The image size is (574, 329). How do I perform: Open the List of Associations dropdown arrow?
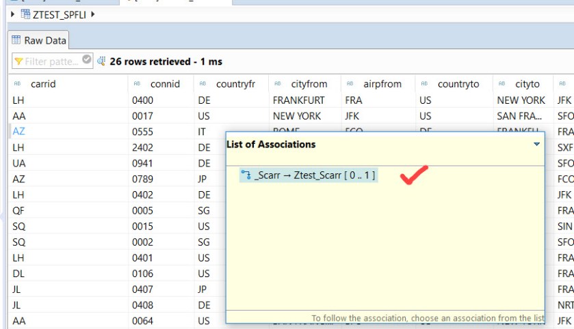tap(536, 144)
